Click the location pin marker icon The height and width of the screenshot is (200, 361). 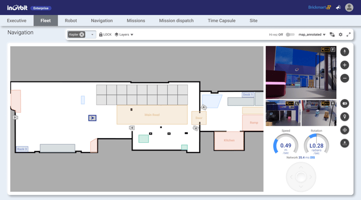coord(344,116)
